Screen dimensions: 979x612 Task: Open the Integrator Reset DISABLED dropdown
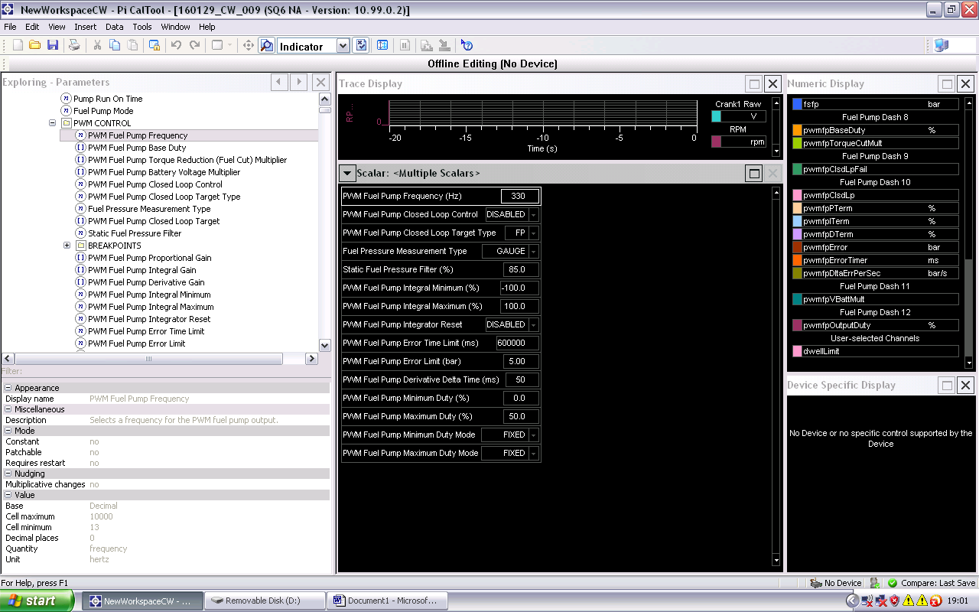[x=533, y=325]
